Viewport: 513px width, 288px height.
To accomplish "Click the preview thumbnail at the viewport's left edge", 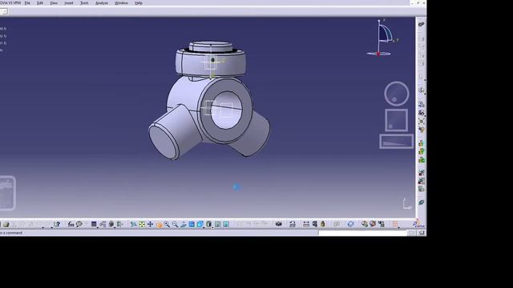I will pos(7,193).
